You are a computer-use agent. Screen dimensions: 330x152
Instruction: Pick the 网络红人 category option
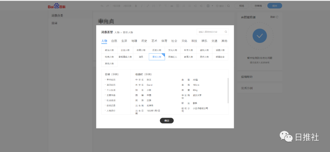(173, 57)
